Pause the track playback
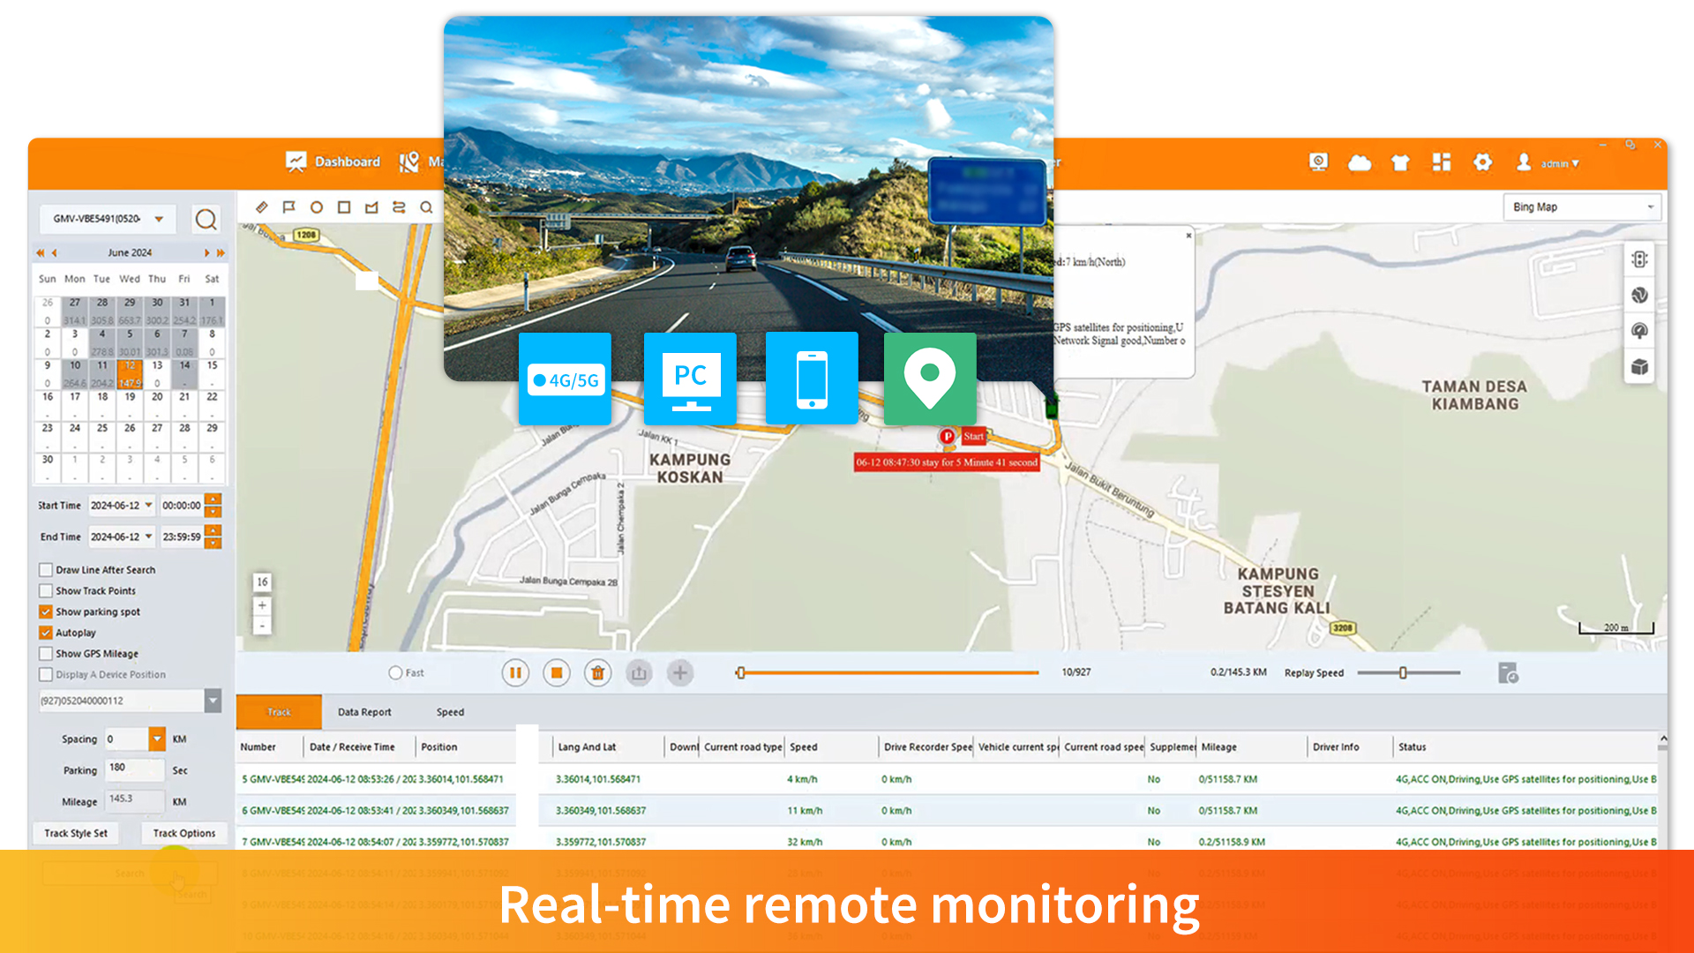The image size is (1694, 953). point(515,673)
